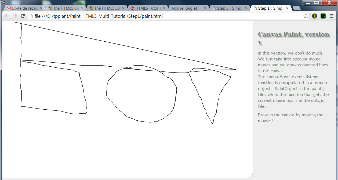Click the blue circle extension with orange arrow
The height and width of the screenshot is (180, 338).
click(314, 16)
